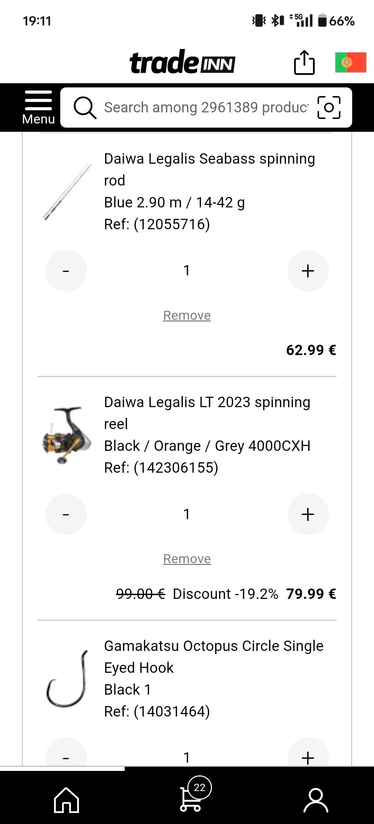Viewport: 374px width, 824px height.
Task: Open the Portugal flag country selector
Action: click(x=350, y=63)
